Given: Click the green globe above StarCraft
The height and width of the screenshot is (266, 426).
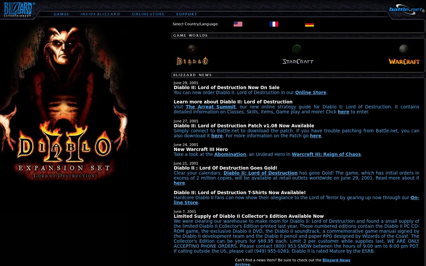Looking at the screenshot, I should pos(297,49).
